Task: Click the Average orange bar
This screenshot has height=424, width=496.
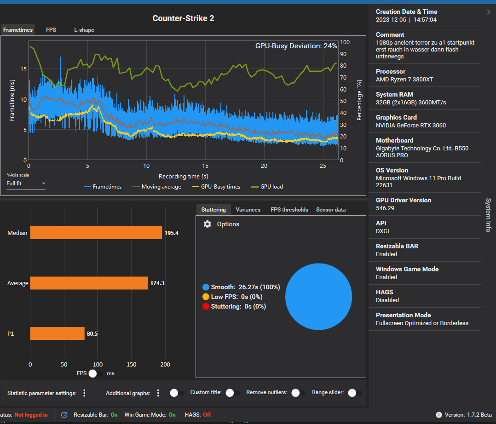Action: [x=89, y=283]
